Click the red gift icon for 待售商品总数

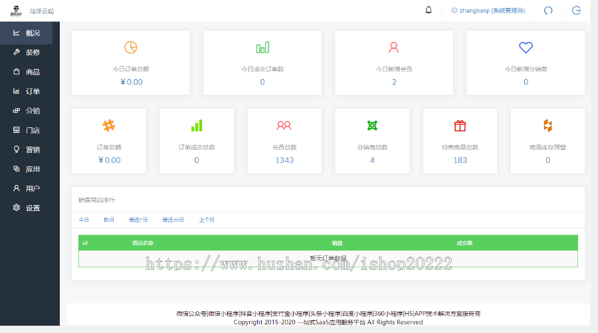tap(460, 125)
